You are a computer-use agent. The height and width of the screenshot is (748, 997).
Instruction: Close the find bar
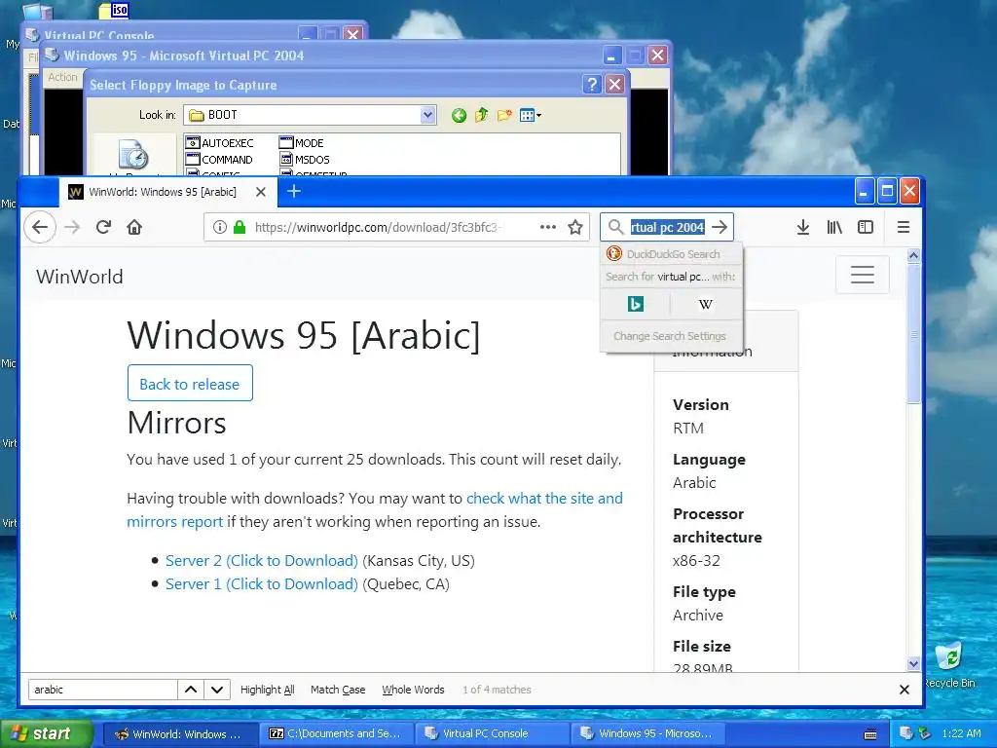coord(905,690)
